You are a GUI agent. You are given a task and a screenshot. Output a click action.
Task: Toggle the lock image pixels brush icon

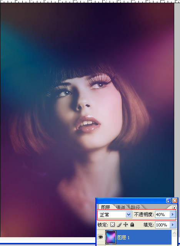tap(119, 225)
